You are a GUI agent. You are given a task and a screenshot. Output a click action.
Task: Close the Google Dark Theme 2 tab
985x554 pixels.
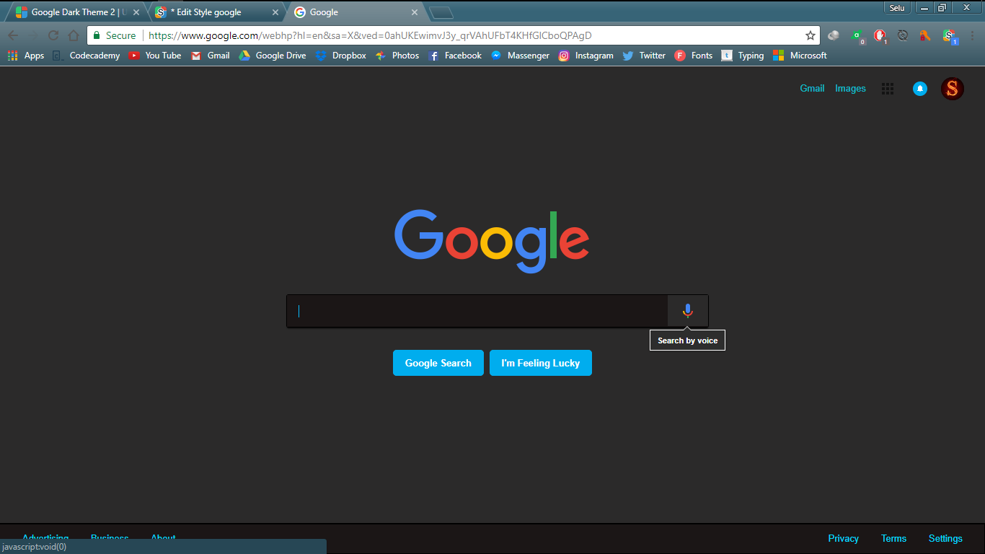pos(136,12)
